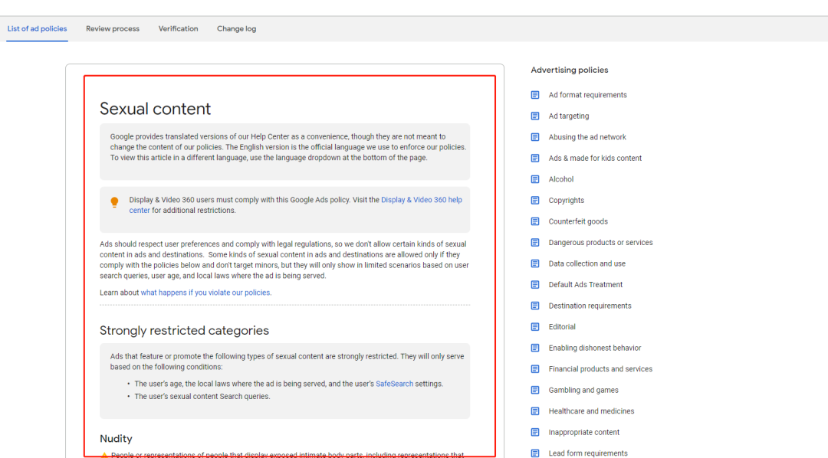Click the document icon beside Enabling dishonest behavior
Image resolution: width=828 pixels, height=458 pixels.
click(535, 348)
